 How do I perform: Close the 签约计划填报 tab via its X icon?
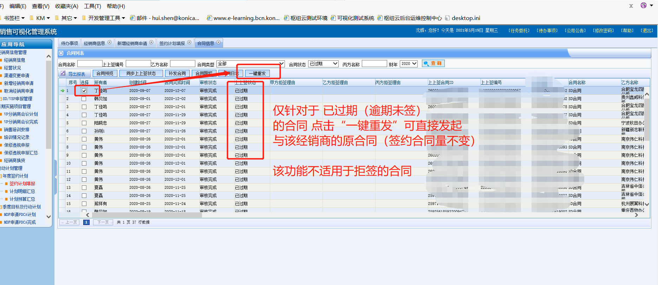click(x=189, y=42)
